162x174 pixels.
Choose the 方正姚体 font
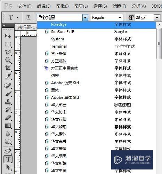tap(96, 61)
